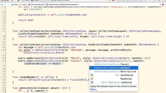Click the "Cancel" string on line 56
The width and height of the screenshot is (166, 93).
(75, 61)
